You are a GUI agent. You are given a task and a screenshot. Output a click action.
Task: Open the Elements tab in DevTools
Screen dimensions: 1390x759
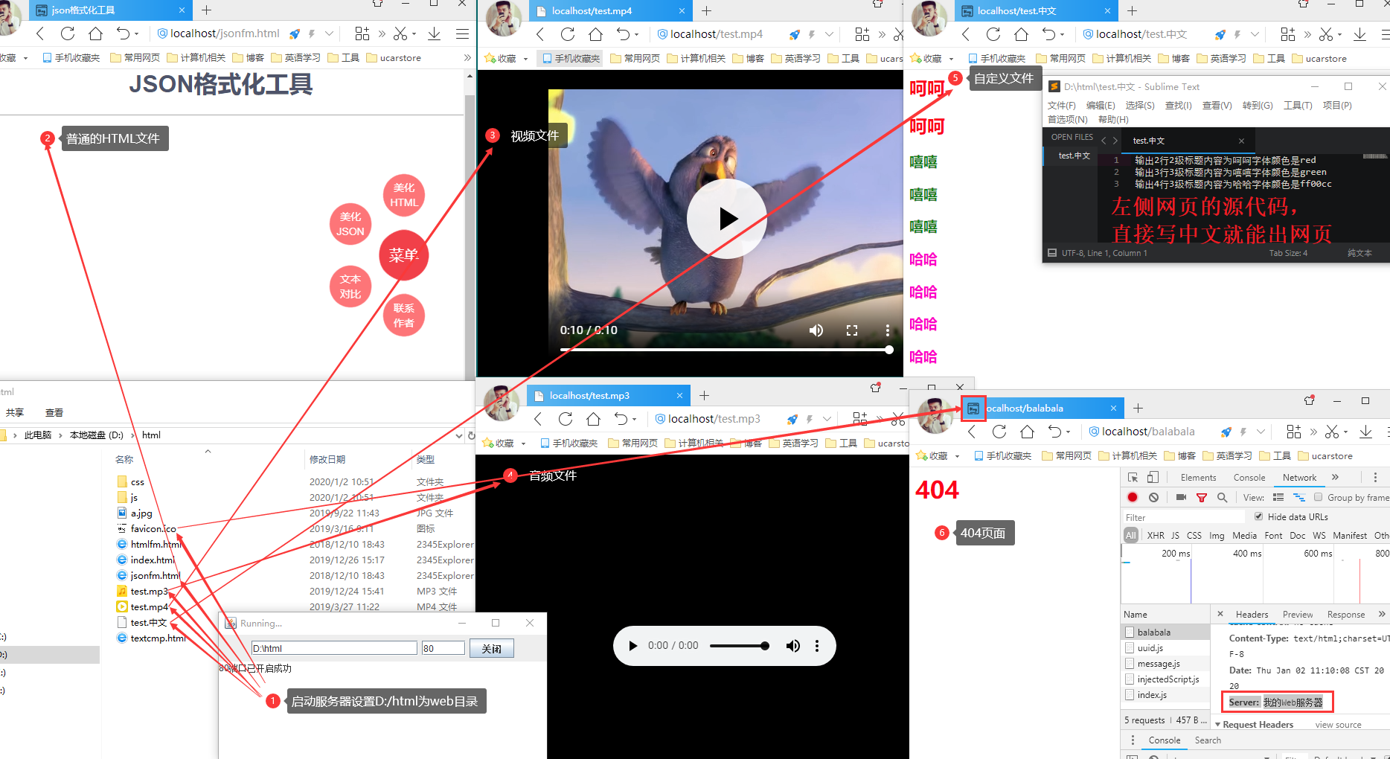coord(1198,477)
